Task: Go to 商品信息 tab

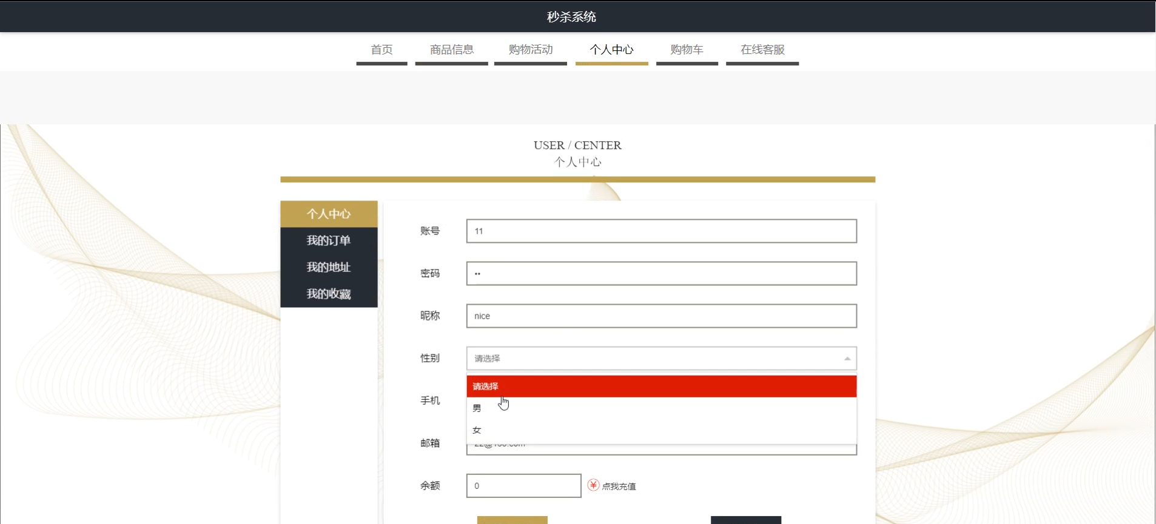Action: (x=451, y=50)
